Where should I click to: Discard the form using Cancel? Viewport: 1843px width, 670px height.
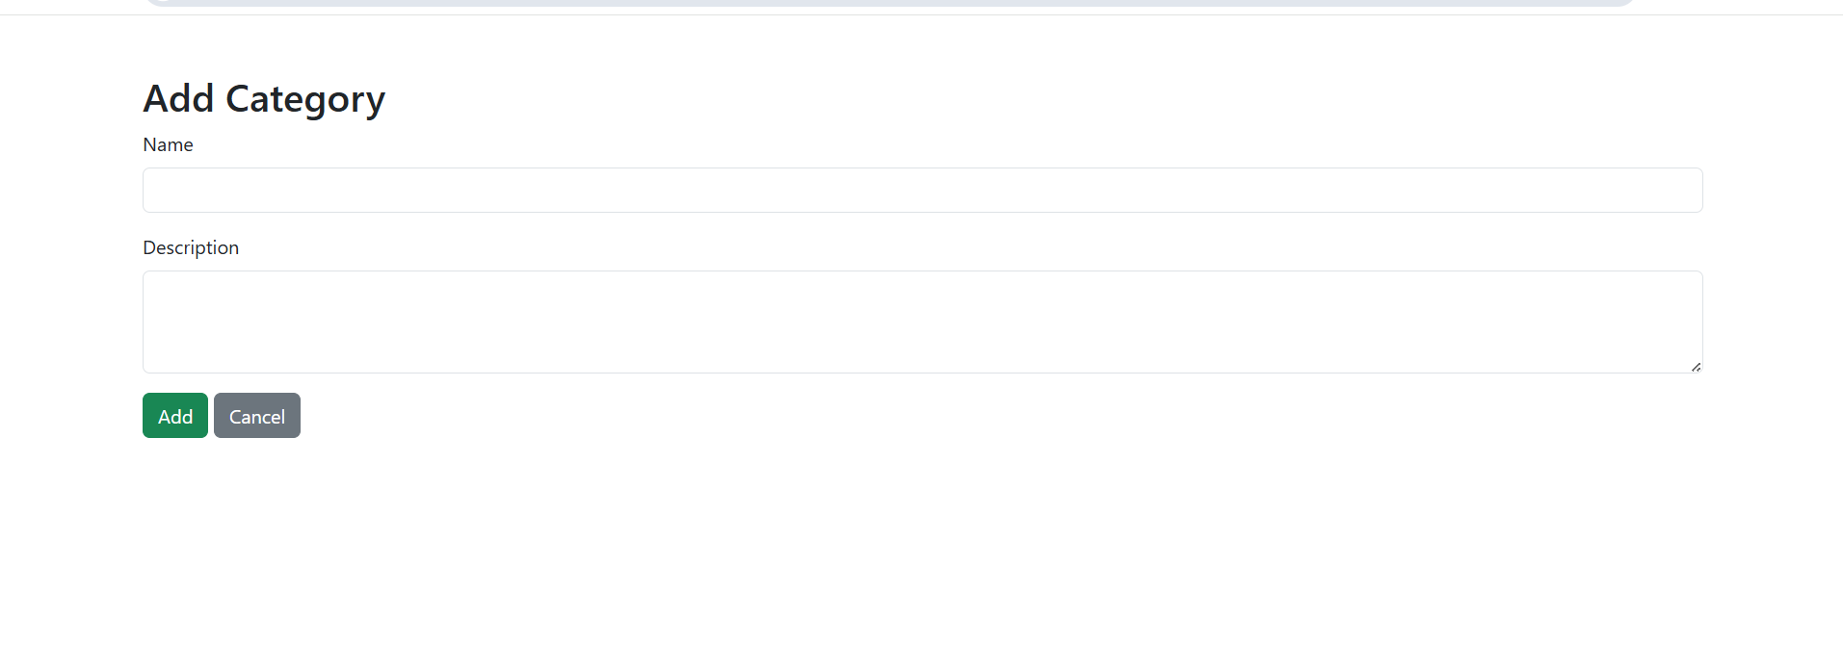[x=257, y=416]
